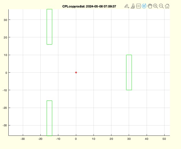
Task: Select the Zoom Out magnifier
Action: tap(161, 6)
